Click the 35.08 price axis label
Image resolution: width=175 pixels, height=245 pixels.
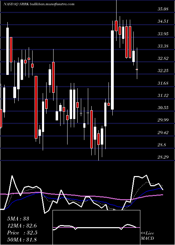tap(163, 9)
